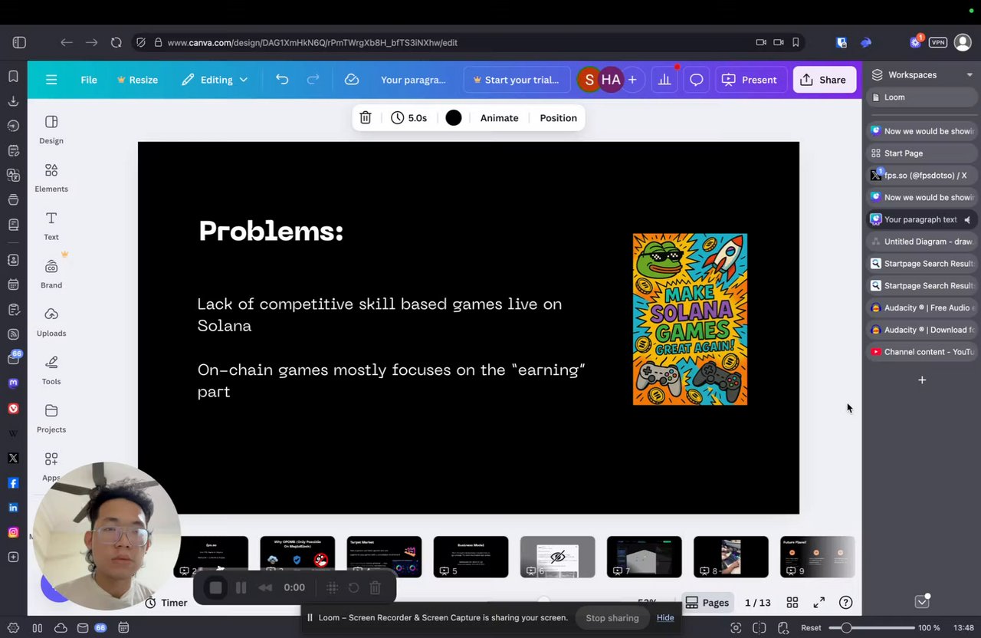Delete the page using the trash icon
The image size is (981, 638).
tap(366, 118)
